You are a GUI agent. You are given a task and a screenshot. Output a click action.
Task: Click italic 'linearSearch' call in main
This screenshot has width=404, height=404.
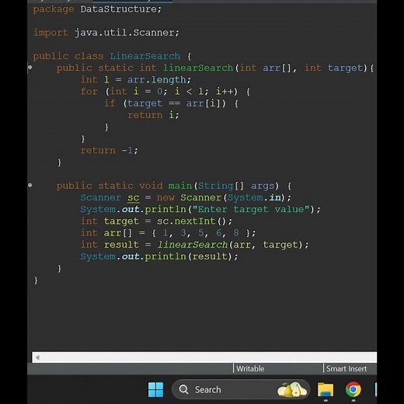193,245
